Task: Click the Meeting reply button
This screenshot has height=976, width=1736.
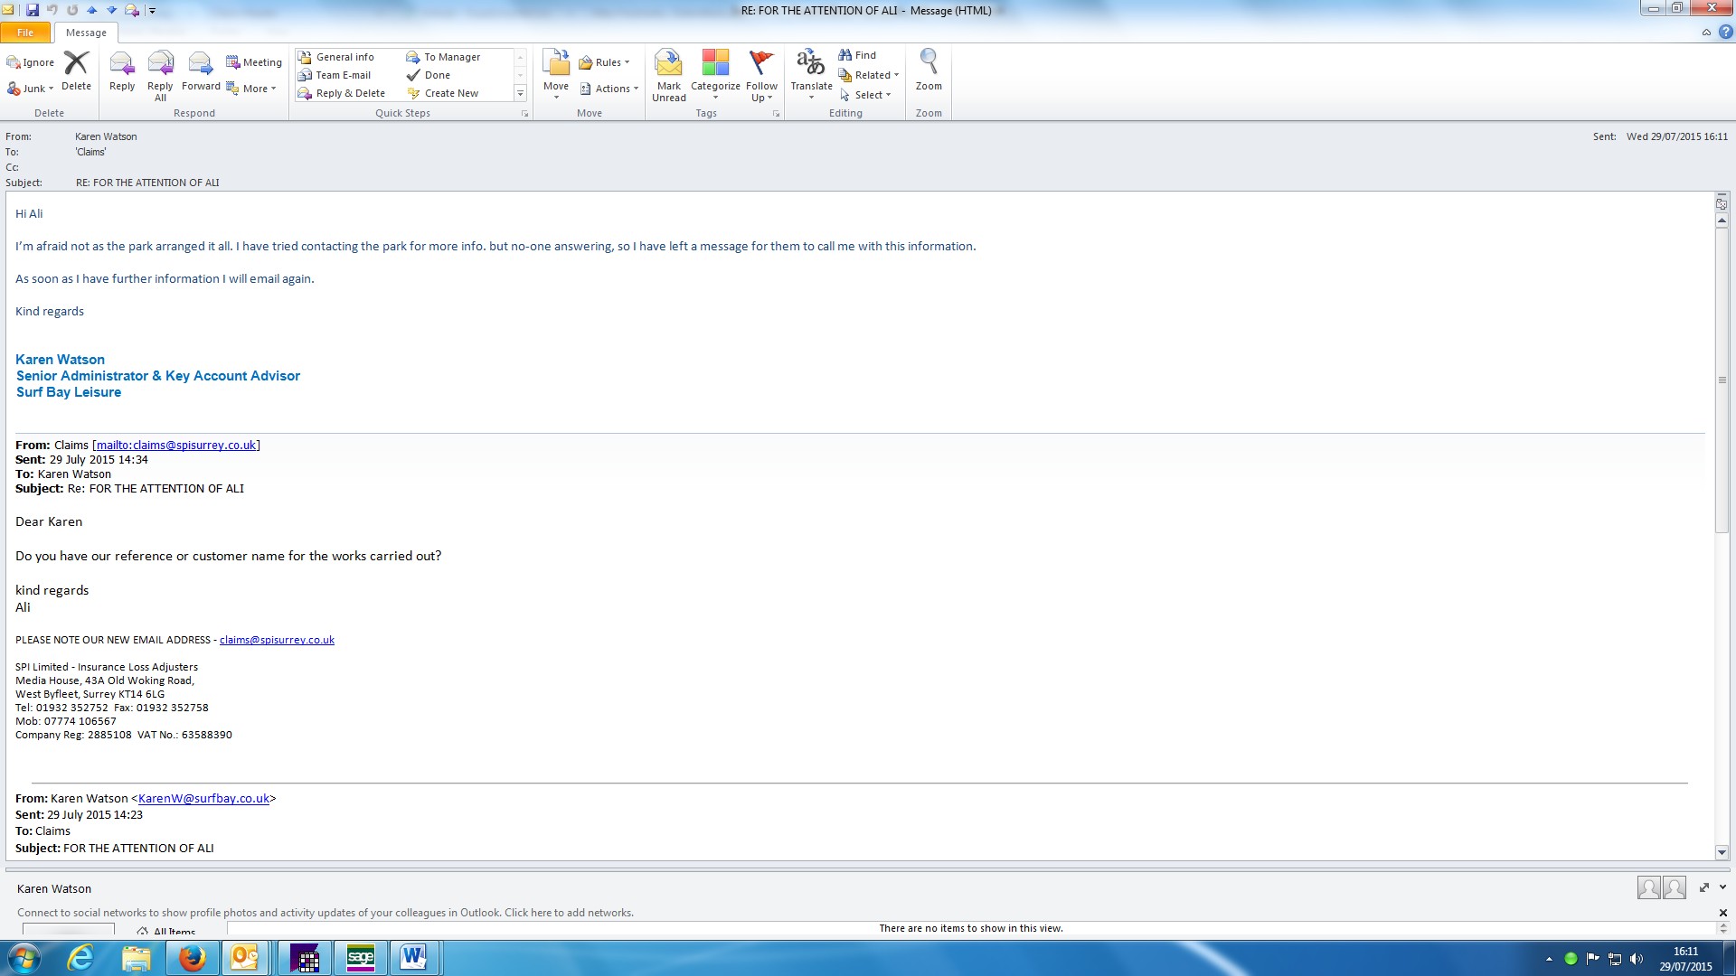Action: click(x=254, y=62)
